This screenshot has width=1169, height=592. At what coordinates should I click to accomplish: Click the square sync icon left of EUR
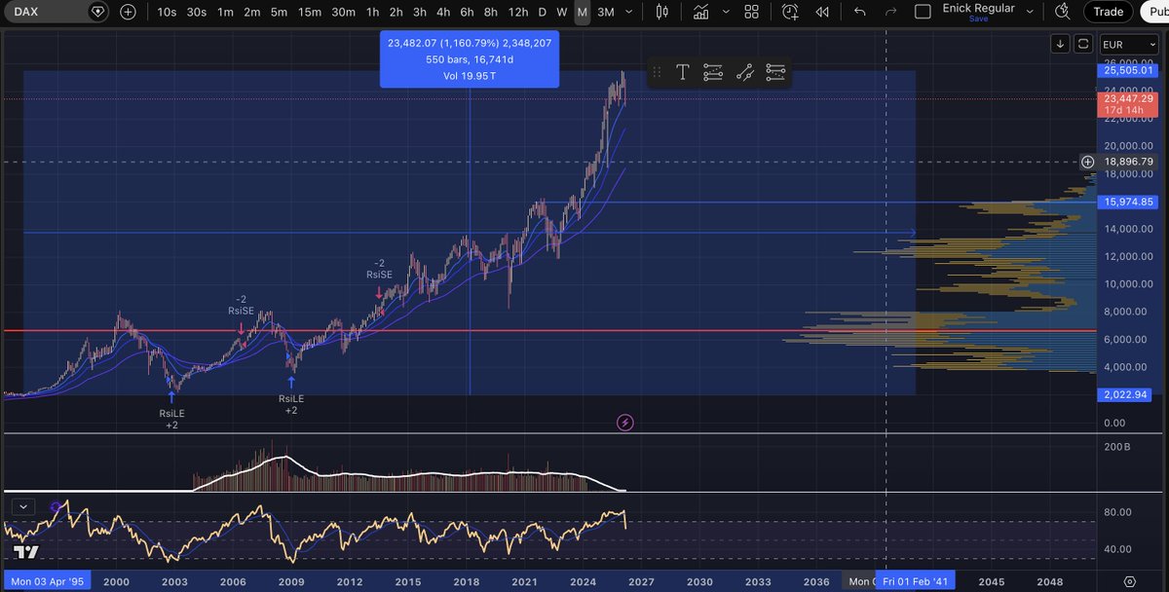(x=1082, y=44)
